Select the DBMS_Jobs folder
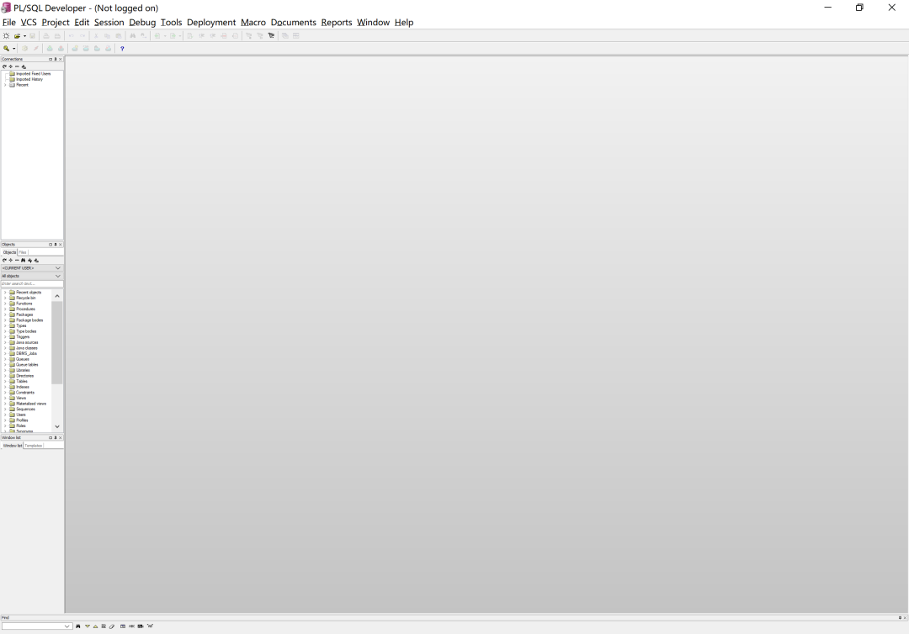The image size is (909, 634). pyautogui.click(x=27, y=354)
